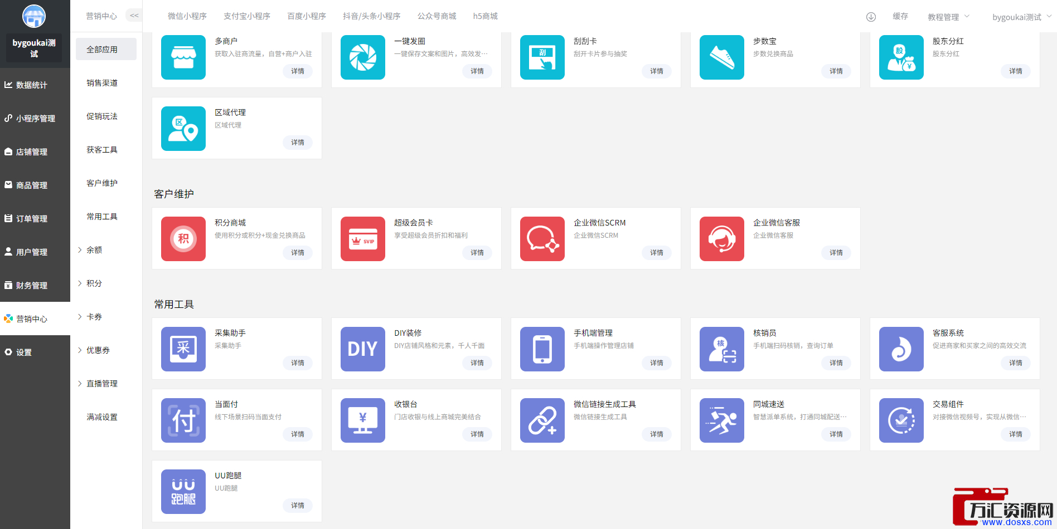Open the 教程管理 dropdown
This screenshot has height=529, width=1057.
(x=948, y=17)
